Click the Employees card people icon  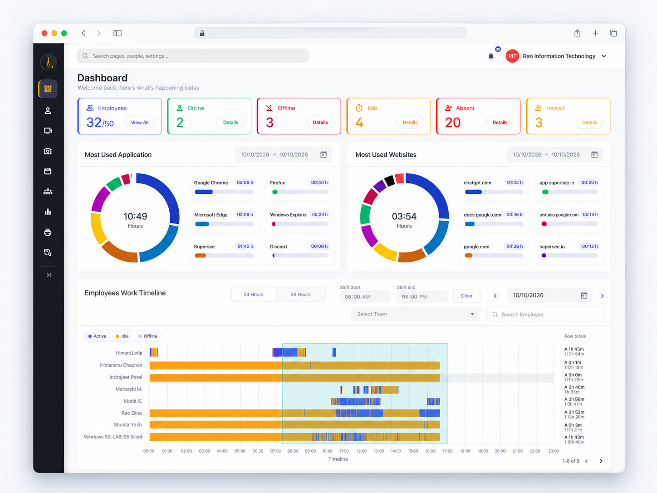click(x=90, y=108)
